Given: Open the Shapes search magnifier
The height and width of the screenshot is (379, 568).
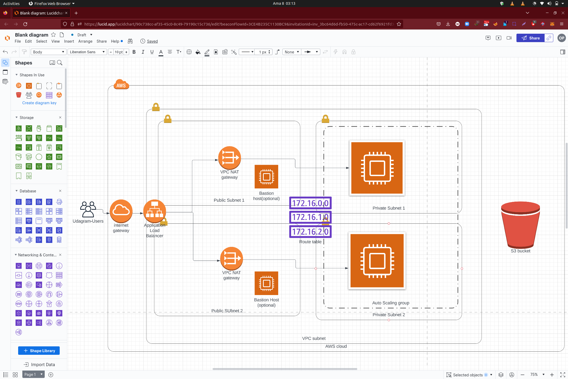Looking at the screenshot, I should [60, 63].
